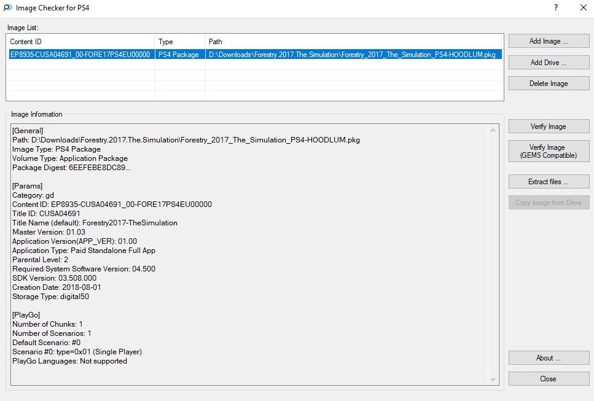
Task: Click the SDK Version: 03.508.000 line
Action: click(54, 278)
